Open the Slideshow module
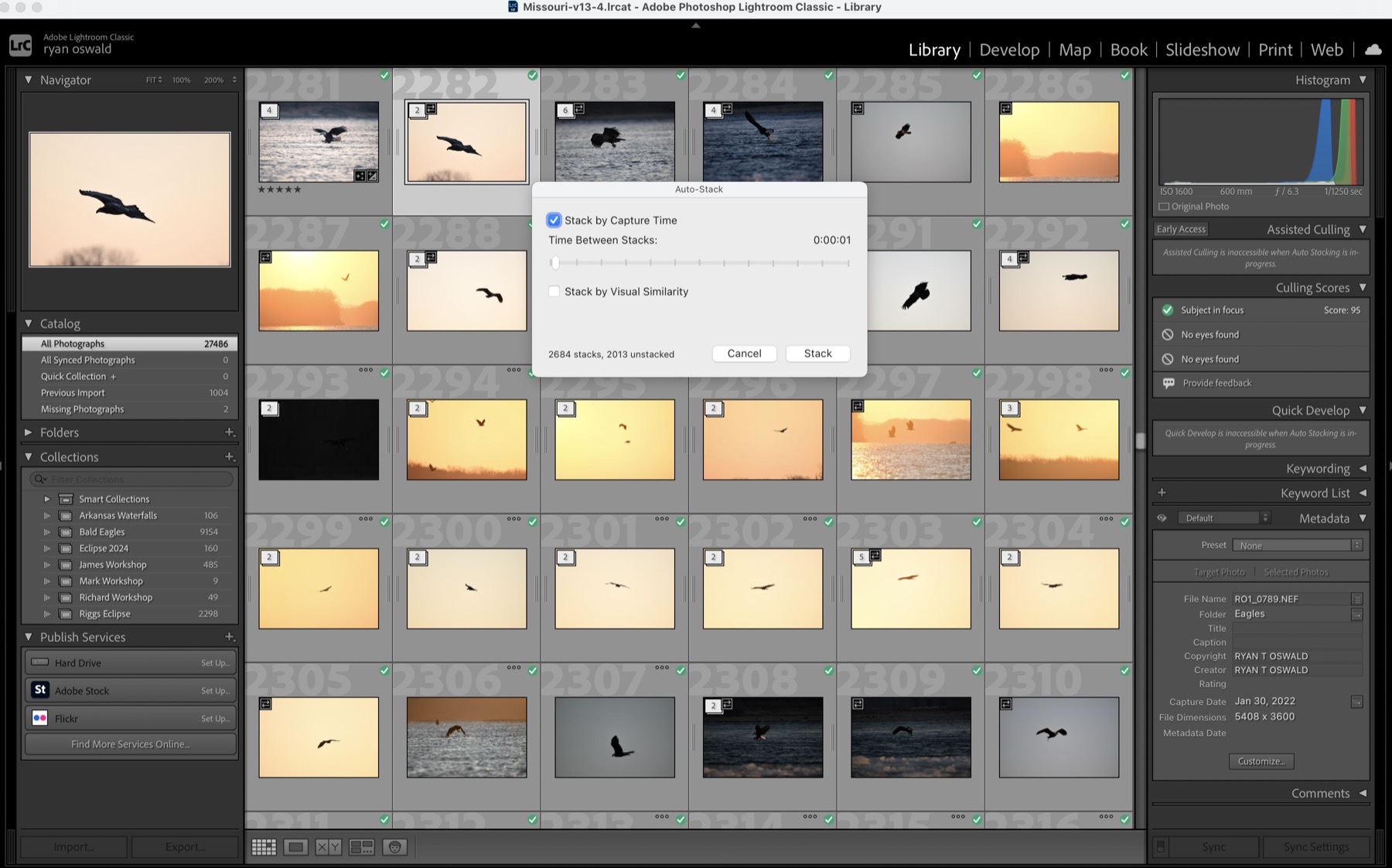Viewport: 1392px width, 868px height. [1203, 50]
